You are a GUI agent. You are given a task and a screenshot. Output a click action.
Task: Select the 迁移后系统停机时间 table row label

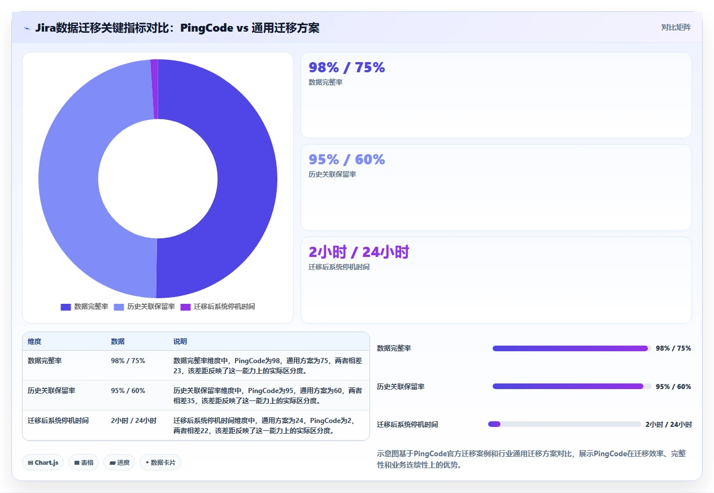pyautogui.click(x=58, y=420)
